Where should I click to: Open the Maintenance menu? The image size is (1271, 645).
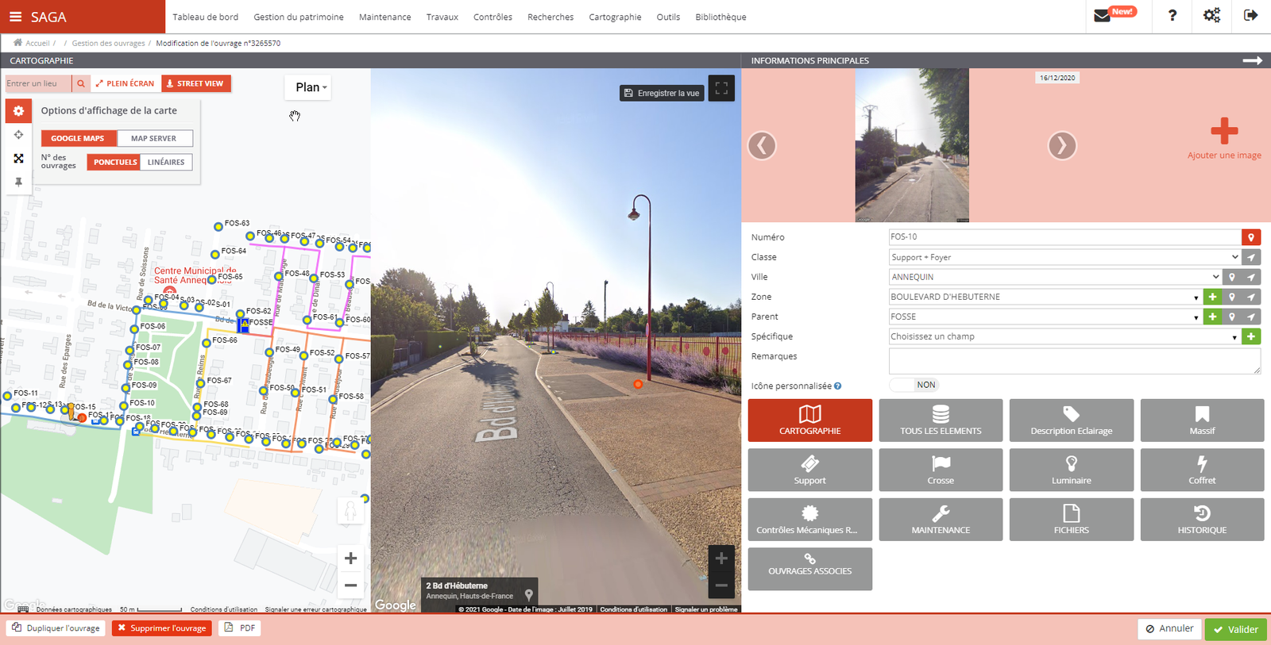384,17
